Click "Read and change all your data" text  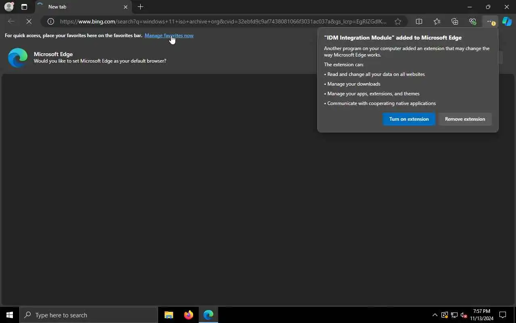(376, 74)
